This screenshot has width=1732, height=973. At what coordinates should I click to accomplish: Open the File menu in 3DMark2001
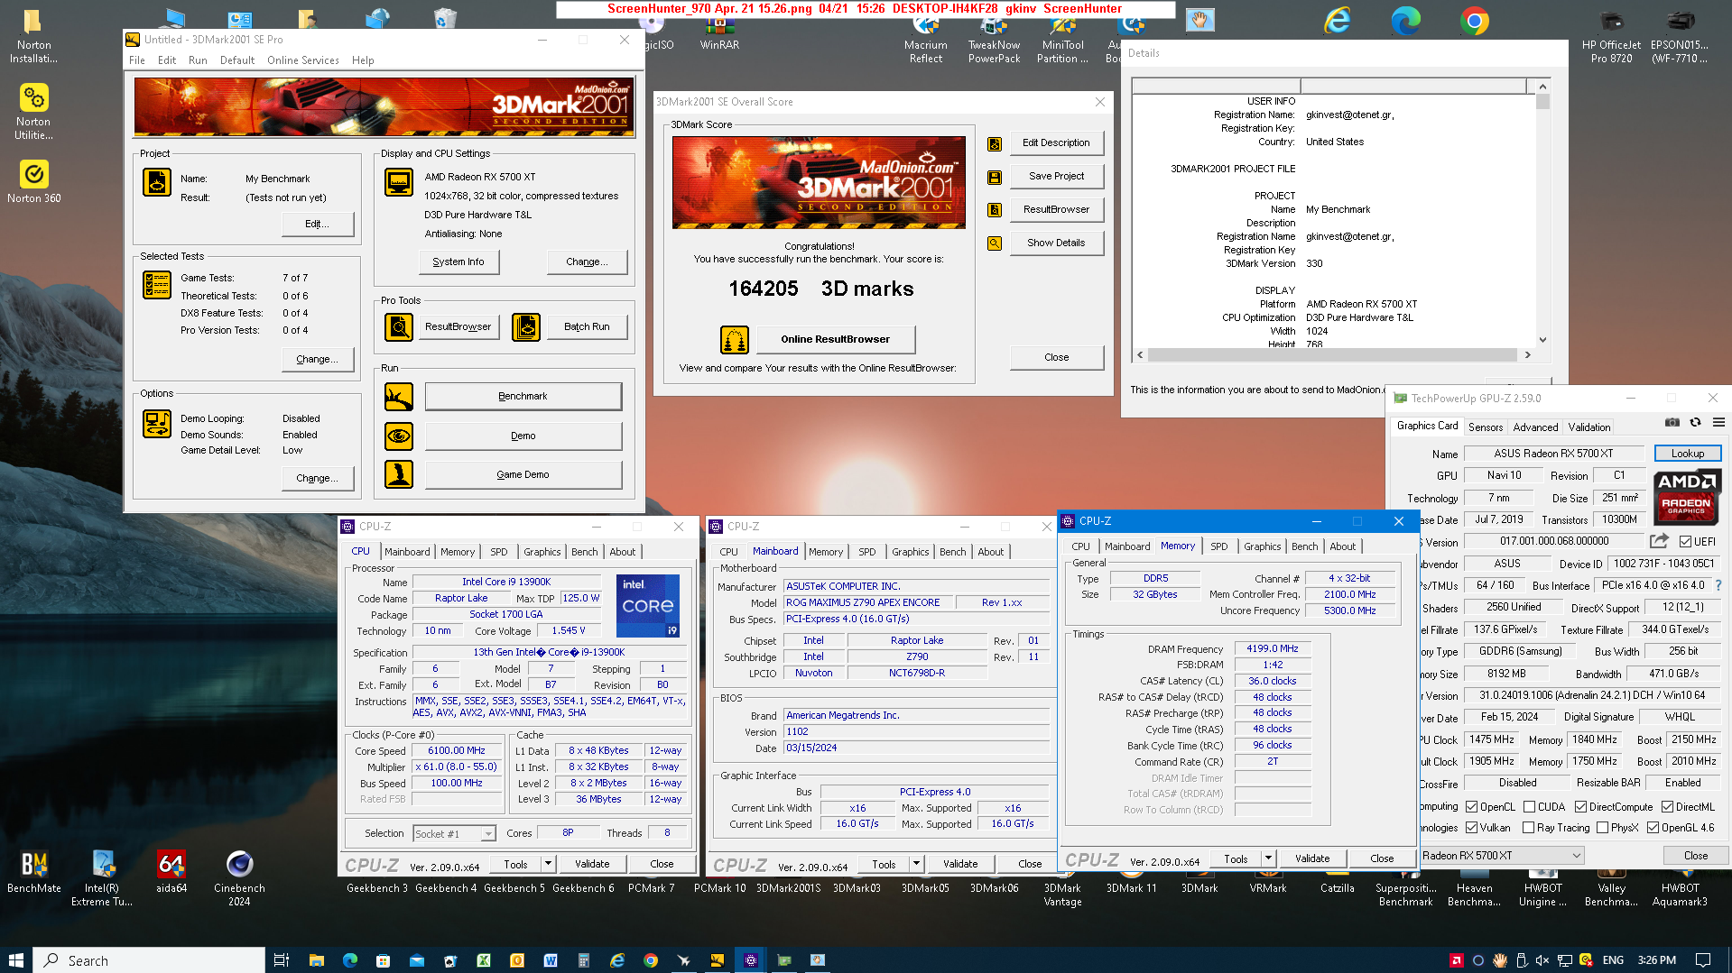pyautogui.click(x=137, y=60)
